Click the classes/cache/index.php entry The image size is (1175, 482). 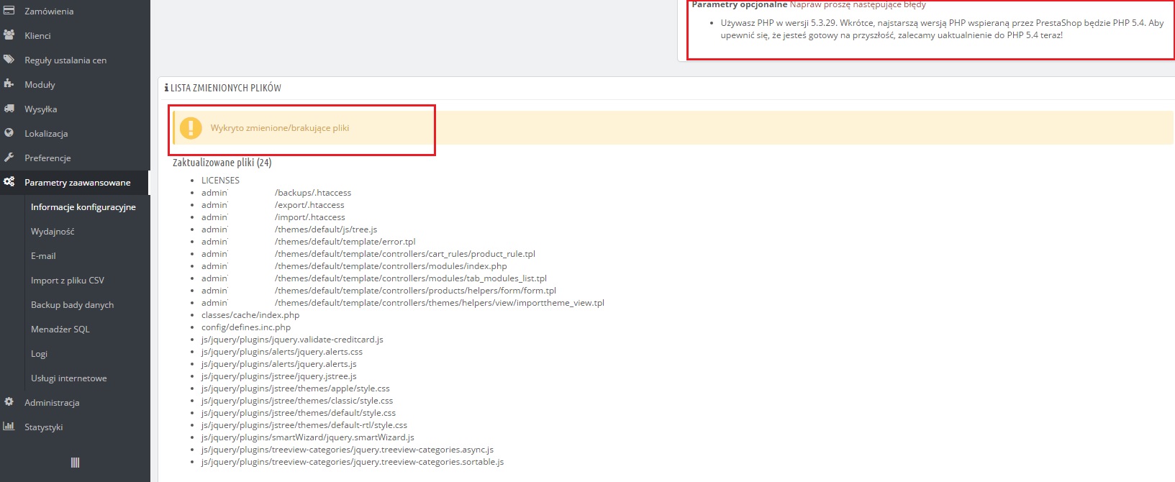(250, 315)
